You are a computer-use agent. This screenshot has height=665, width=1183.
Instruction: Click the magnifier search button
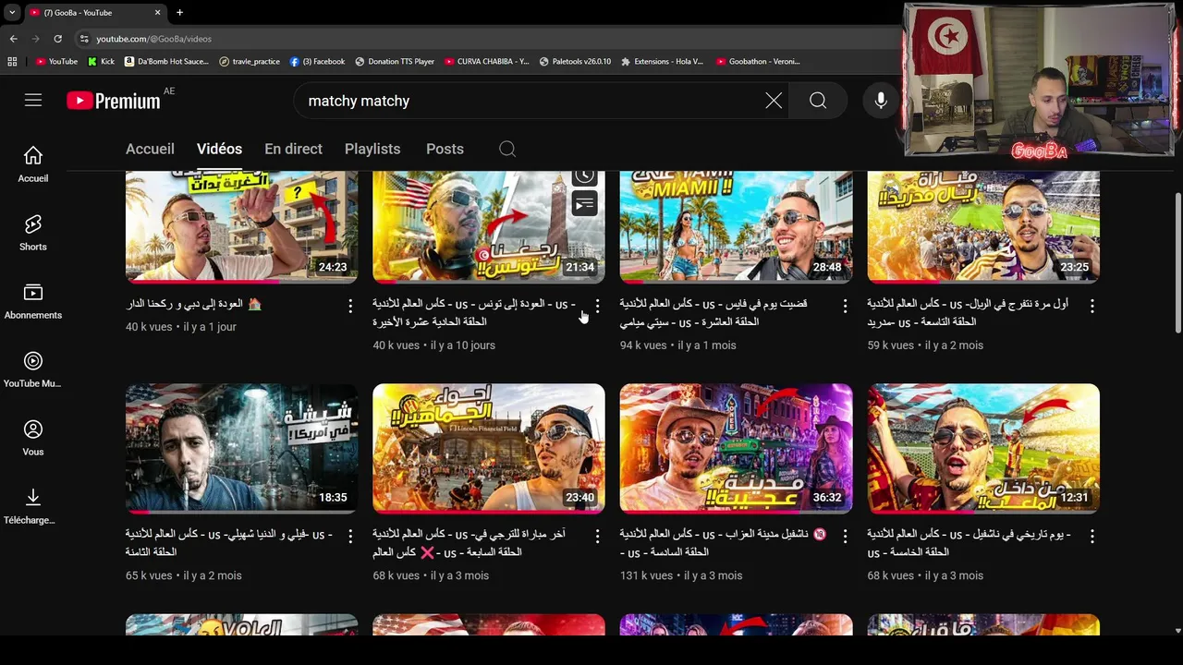[x=818, y=101]
